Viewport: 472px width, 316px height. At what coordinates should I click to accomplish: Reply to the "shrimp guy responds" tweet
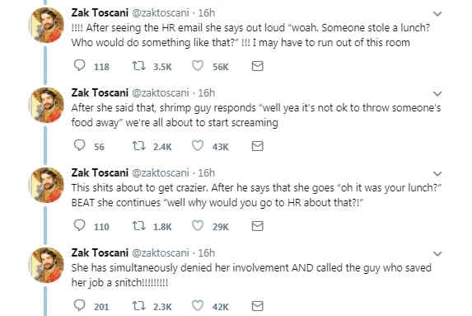[79, 146]
